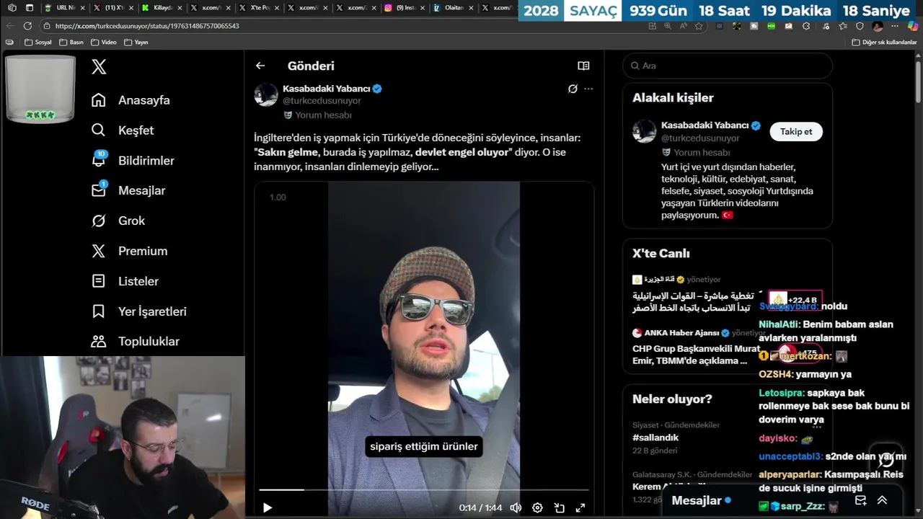The width and height of the screenshot is (923, 519).
Task: Play the video
Action: pyautogui.click(x=268, y=507)
